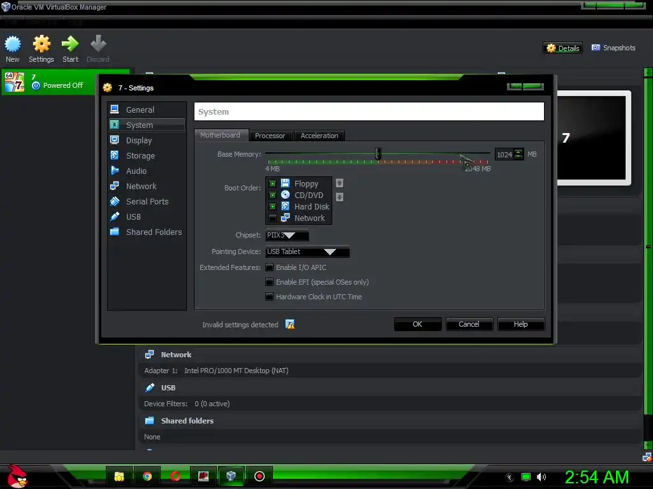Image resolution: width=653 pixels, height=489 pixels.
Task: Click the network monitor tray icon
Action: tap(526, 477)
